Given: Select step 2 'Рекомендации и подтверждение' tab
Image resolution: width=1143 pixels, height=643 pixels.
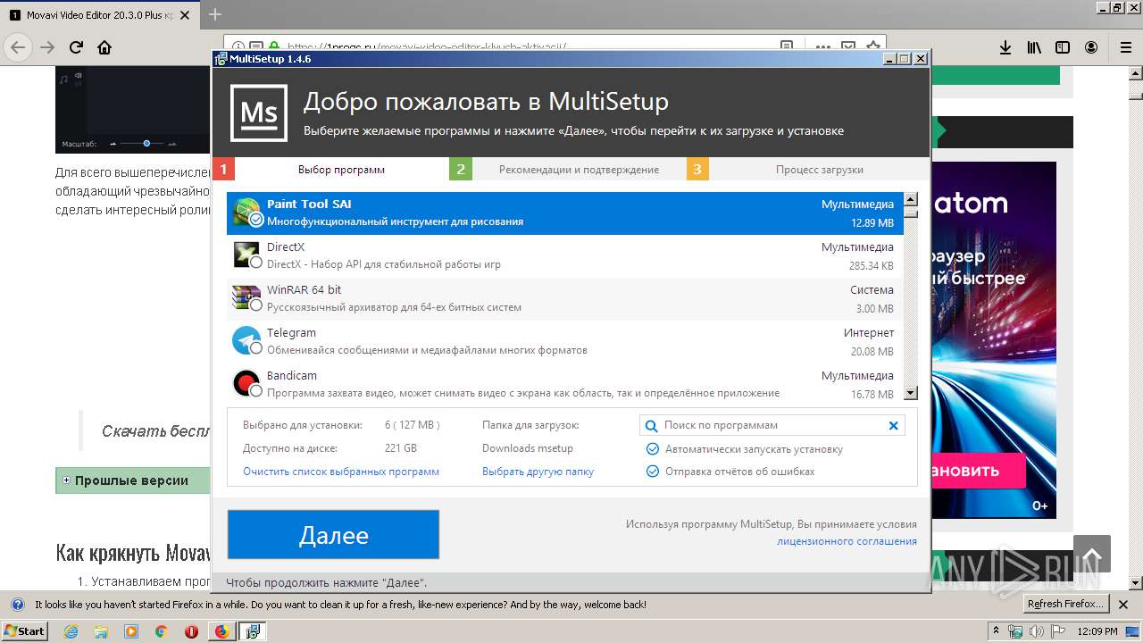Looking at the screenshot, I should click(568, 170).
